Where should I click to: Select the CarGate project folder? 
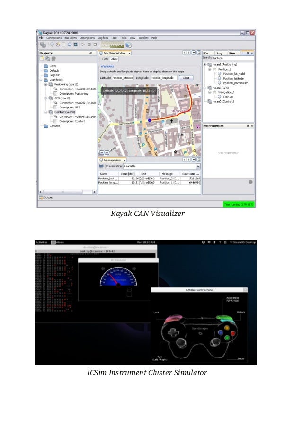click(x=52, y=126)
